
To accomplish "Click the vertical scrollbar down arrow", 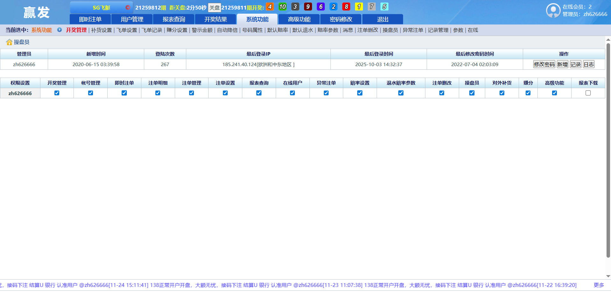I will (608, 276).
